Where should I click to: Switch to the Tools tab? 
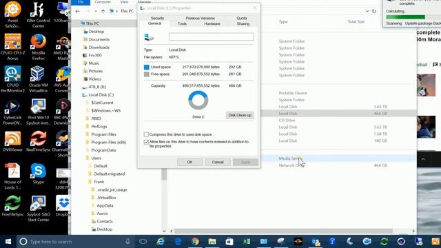click(182, 24)
